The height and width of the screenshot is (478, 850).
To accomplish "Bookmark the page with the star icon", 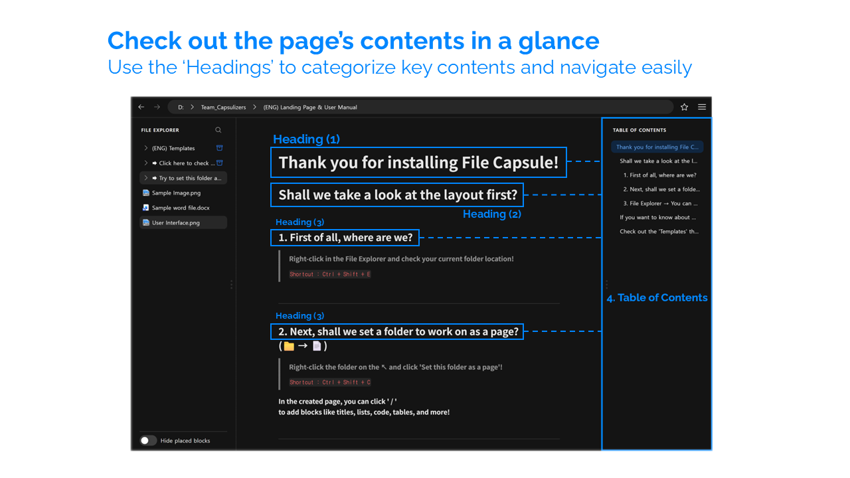I will tap(684, 107).
